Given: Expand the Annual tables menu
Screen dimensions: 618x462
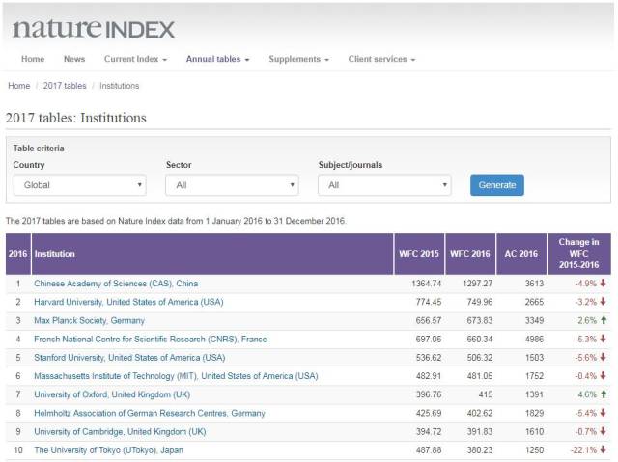Looking at the screenshot, I should coord(217,59).
